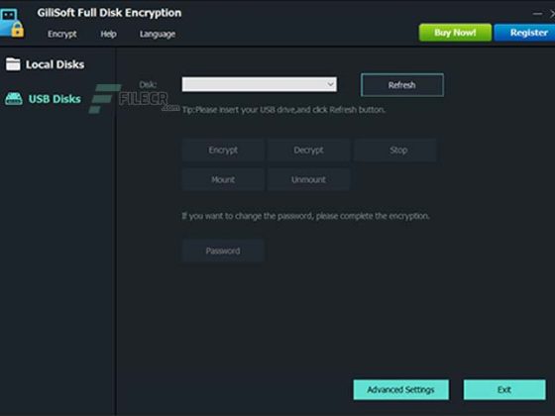
Task: Click the insert USB drive tip text
Action: [x=283, y=110]
